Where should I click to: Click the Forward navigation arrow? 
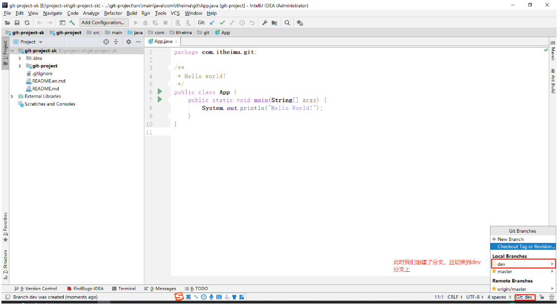tap(49, 23)
